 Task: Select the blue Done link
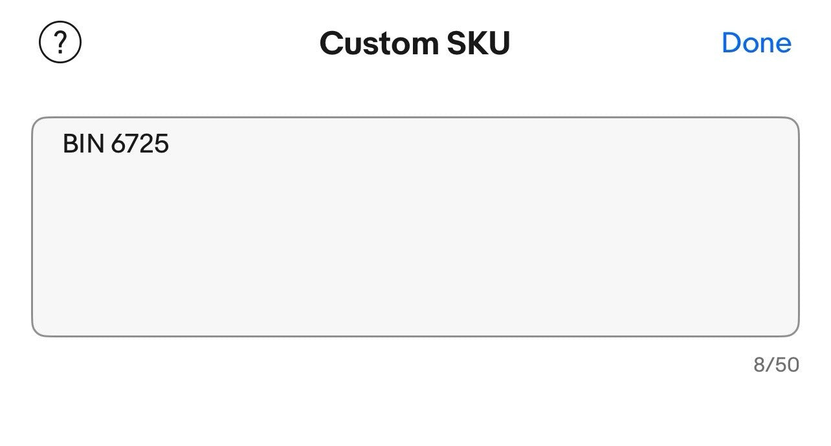click(756, 43)
